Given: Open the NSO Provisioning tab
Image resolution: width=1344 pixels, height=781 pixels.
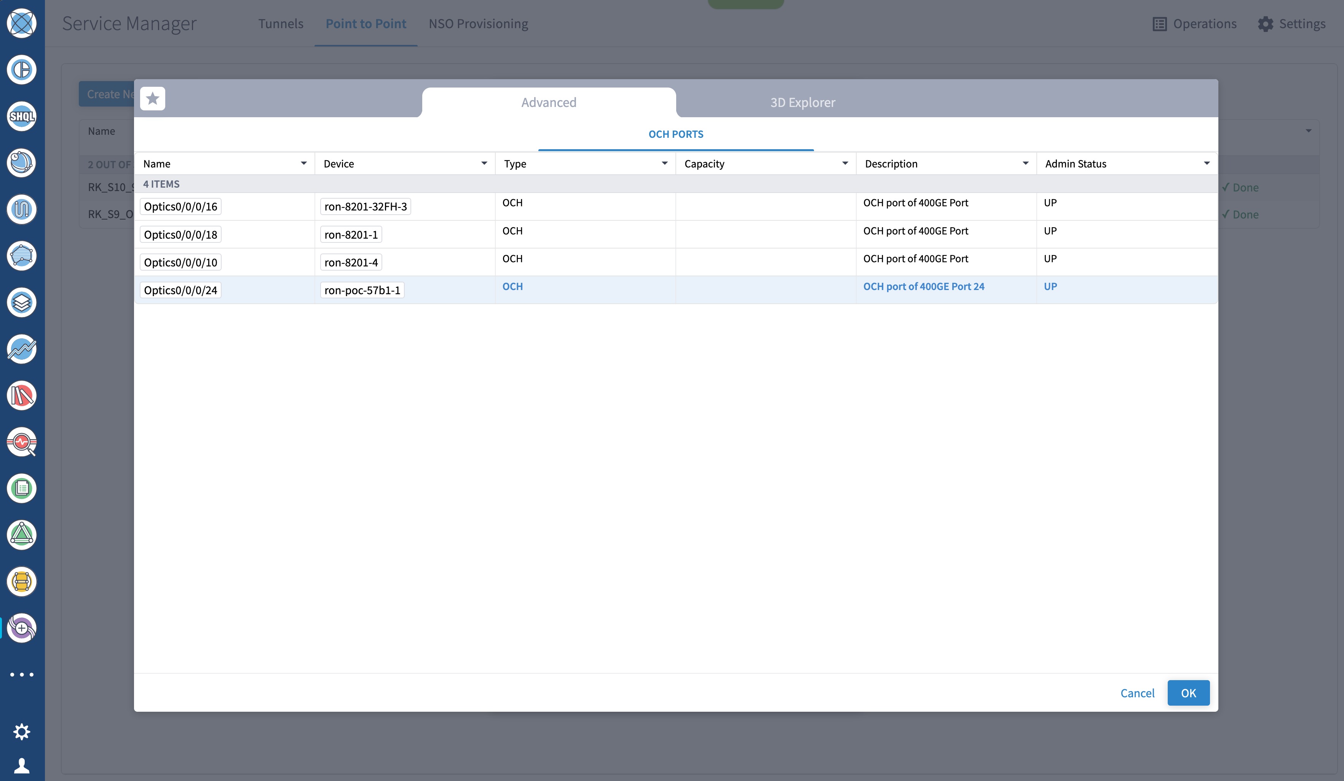Looking at the screenshot, I should coord(478,24).
